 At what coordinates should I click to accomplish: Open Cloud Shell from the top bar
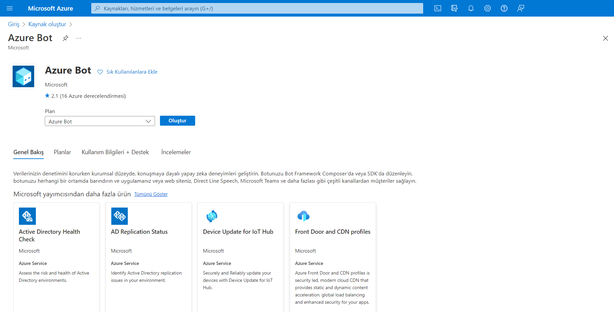click(438, 8)
